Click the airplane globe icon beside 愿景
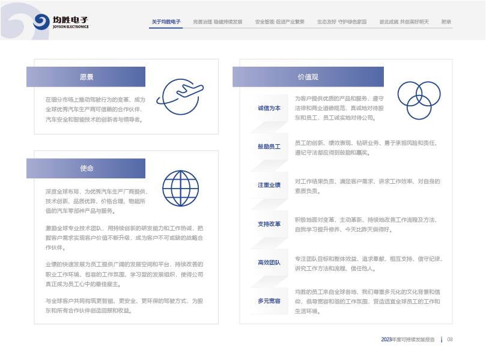 coord(180,97)
